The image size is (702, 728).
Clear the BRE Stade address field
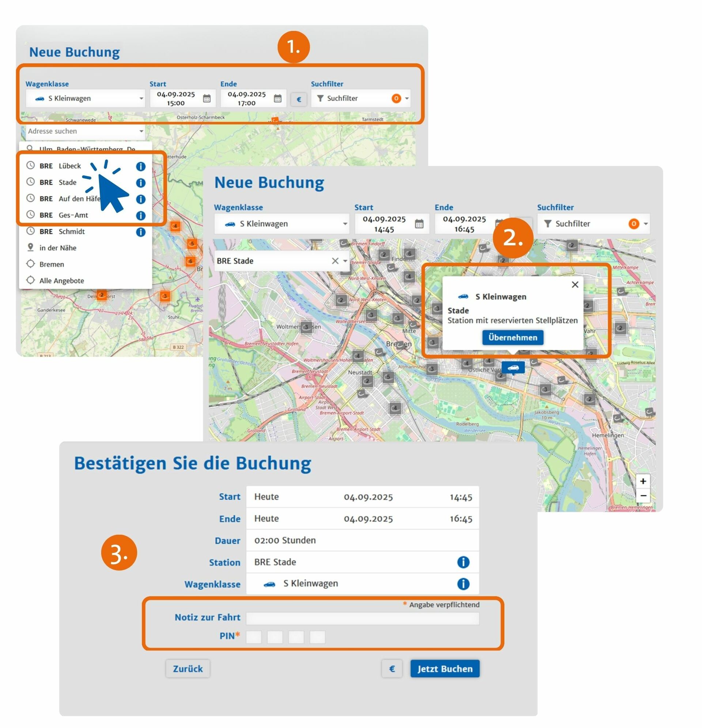click(x=335, y=261)
